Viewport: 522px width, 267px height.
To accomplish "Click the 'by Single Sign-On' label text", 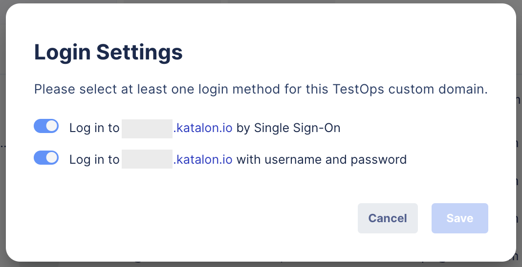I will (x=288, y=128).
